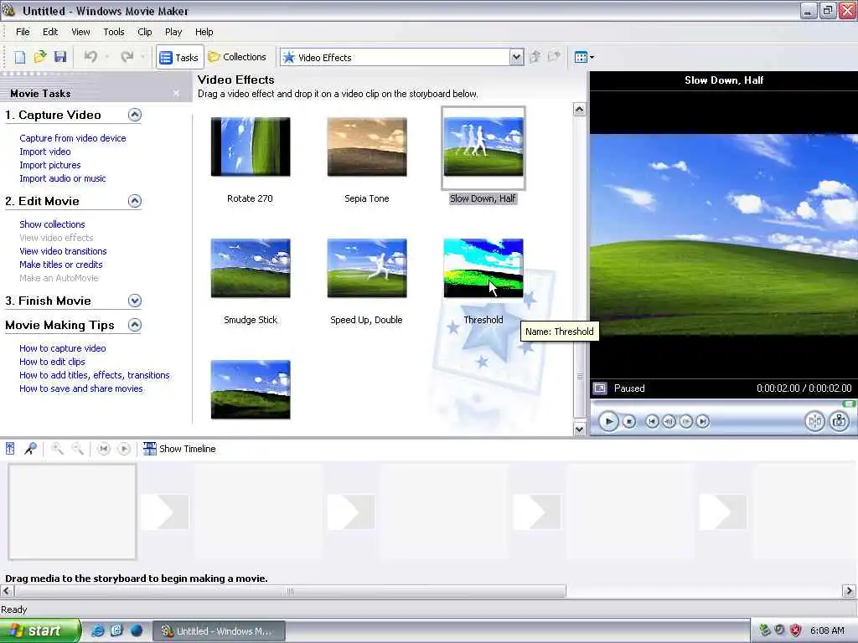858x643 pixels.
Task: Click Internet Explorer quick launch icon
Action: [x=97, y=630]
